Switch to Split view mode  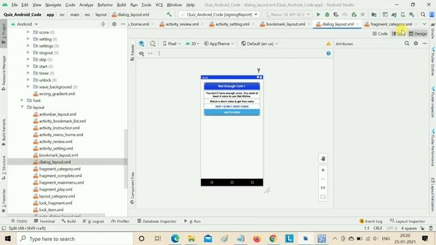[x=399, y=33]
